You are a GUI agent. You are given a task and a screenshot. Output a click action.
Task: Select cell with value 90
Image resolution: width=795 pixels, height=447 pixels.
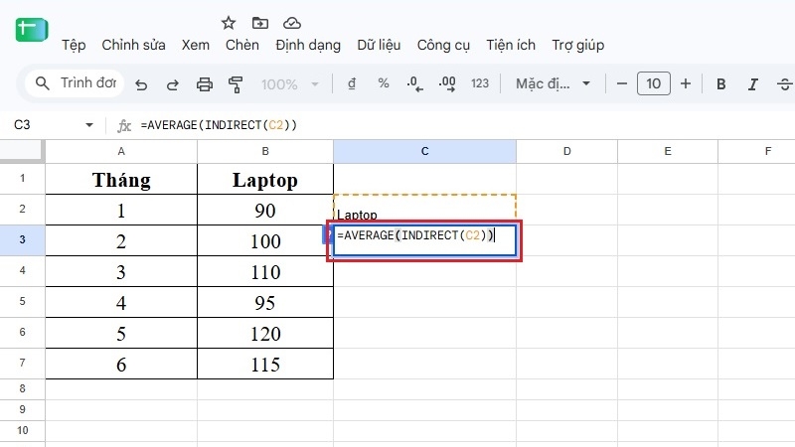(265, 211)
